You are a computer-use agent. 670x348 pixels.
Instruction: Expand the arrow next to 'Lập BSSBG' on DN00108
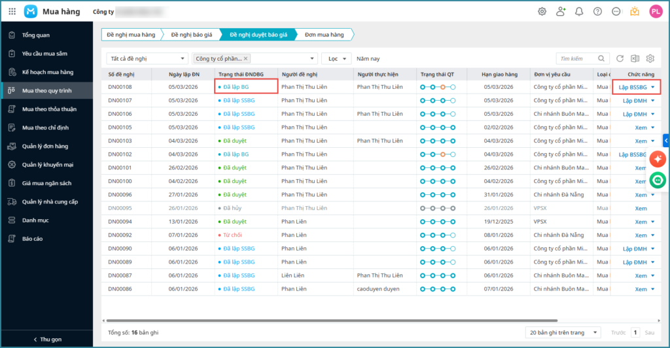[x=652, y=86]
